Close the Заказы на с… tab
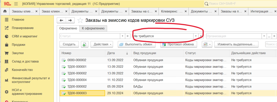The image size is (277, 102). 156,11
